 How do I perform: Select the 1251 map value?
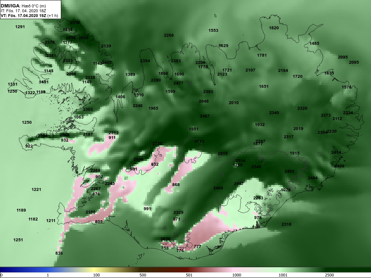tap(18, 240)
